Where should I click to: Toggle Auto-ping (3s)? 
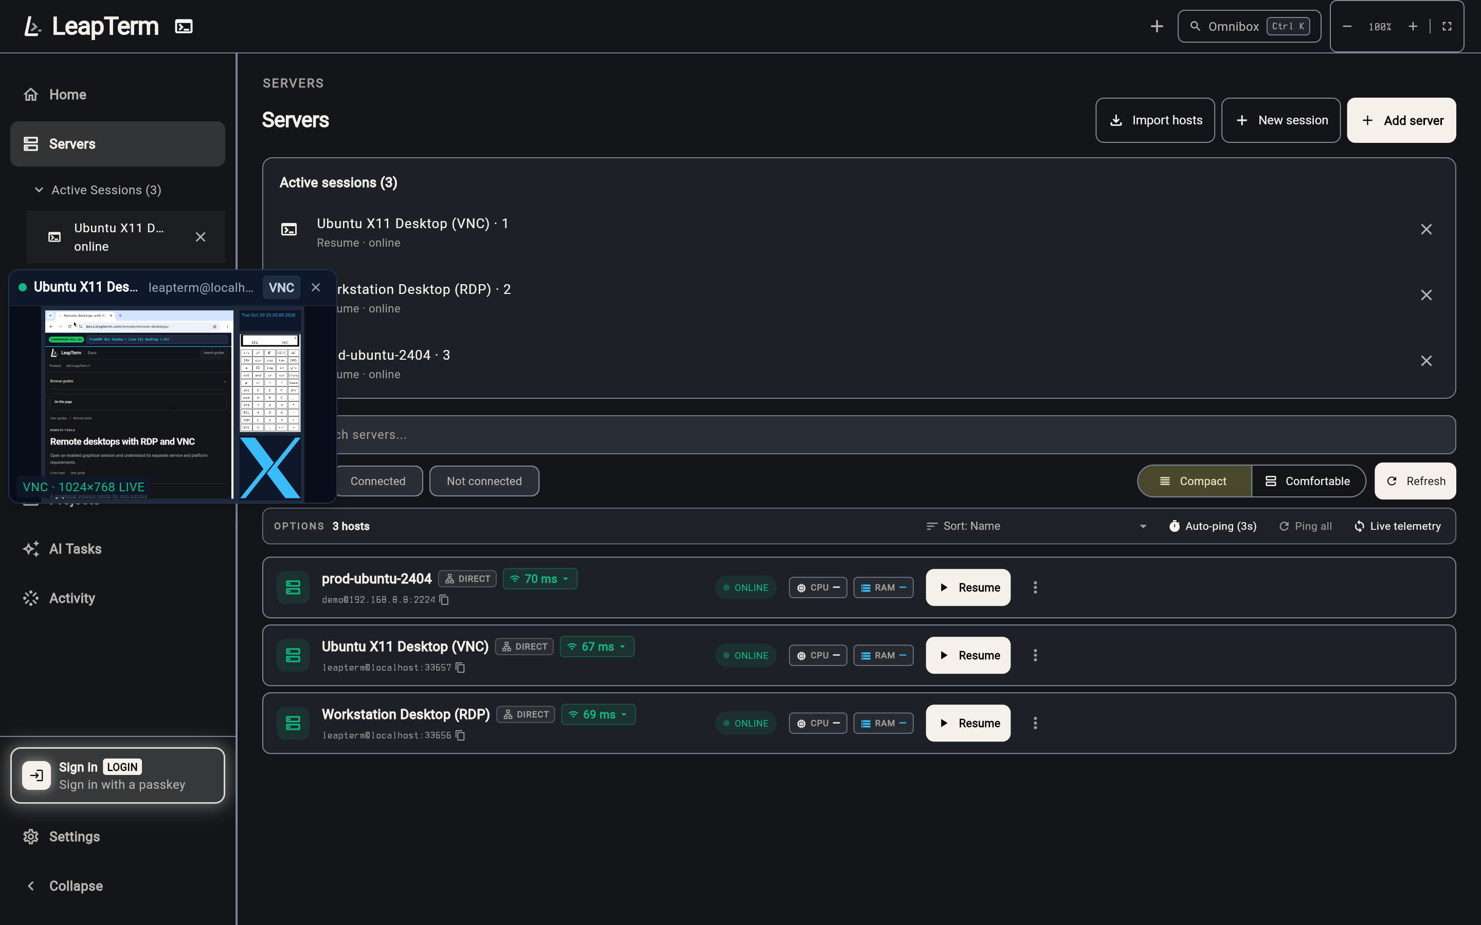tap(1213, 526)
